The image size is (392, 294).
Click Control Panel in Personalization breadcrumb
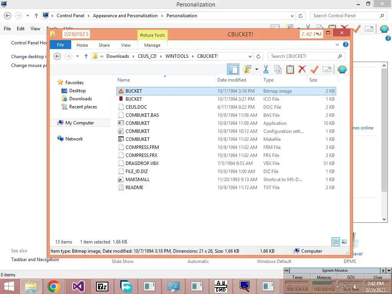70,15
